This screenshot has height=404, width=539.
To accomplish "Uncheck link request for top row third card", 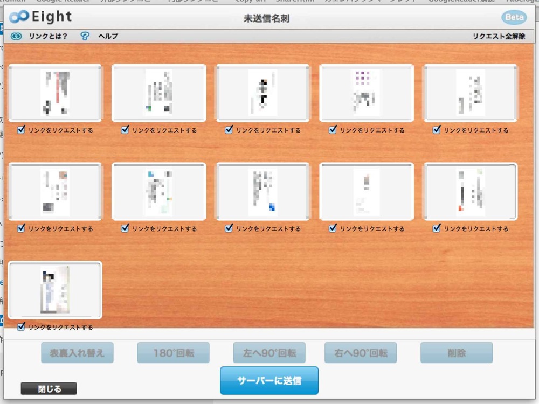I will [x=229, y=130].
